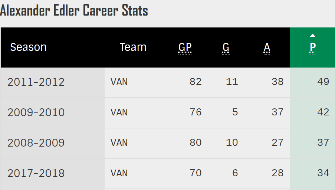Click VAN team in 2017-2018 row
The width and height of the screenshot is (335, 190).
[119, 173]
